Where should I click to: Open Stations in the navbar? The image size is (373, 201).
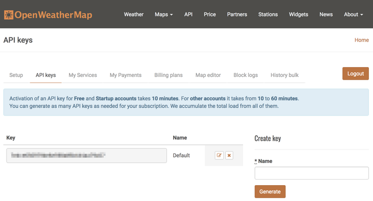[x=268, y=14]
